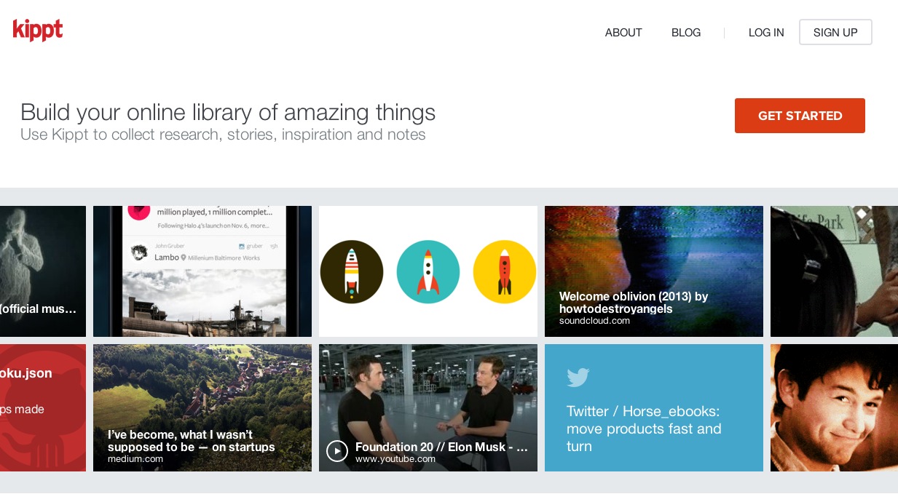Open the red GitHub json card
This screenshot has height=502, width=898.
click(x=43, y=407)
